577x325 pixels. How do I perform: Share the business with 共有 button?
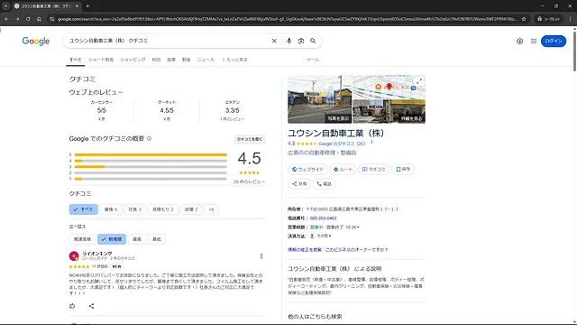299,184
